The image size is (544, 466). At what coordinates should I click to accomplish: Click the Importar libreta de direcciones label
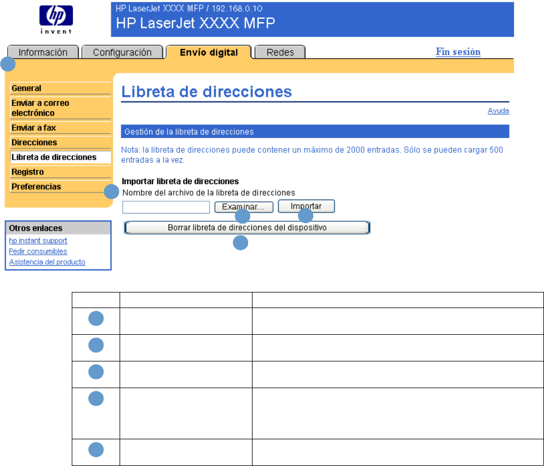coord(180,181)
